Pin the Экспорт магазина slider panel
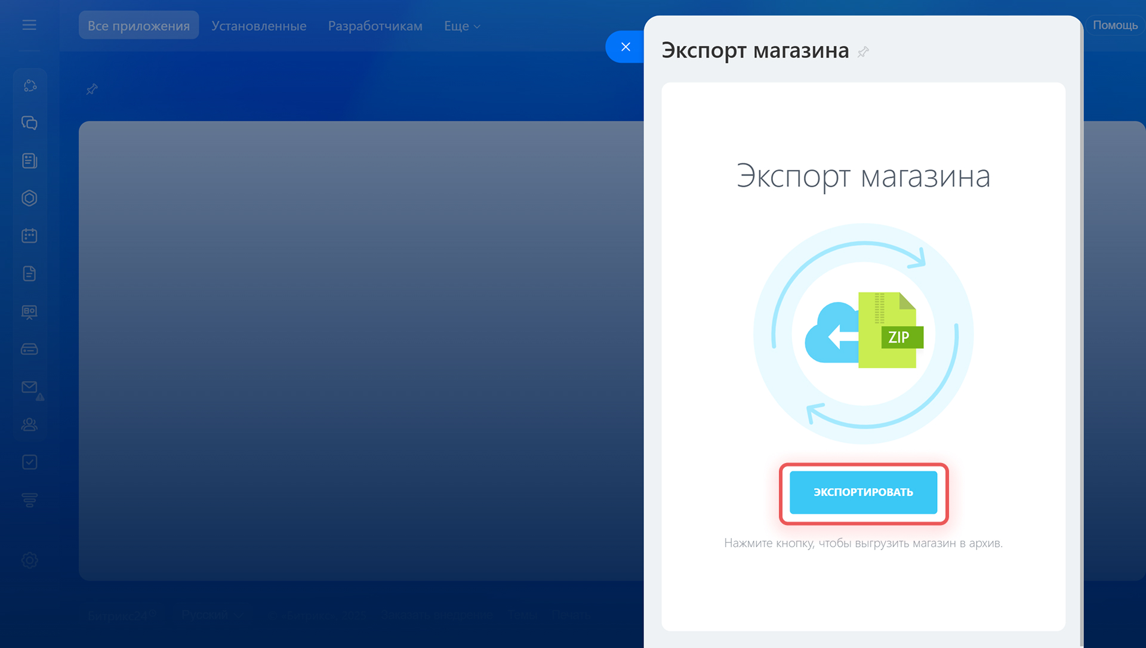This screenshot has width=1146, height=648. (x=863, y=53)
